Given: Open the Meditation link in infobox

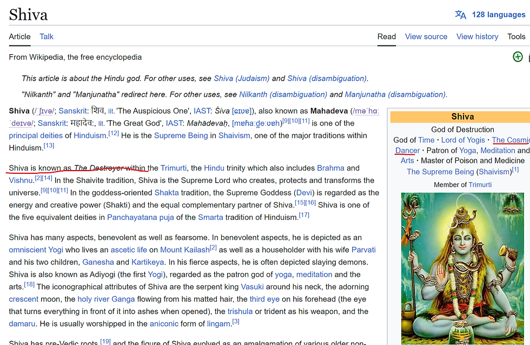Looking at the screenshot, I should [x=498, y=151].
